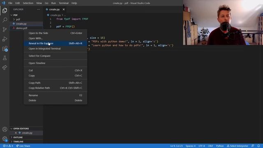This screenshot has width=263, height=148.
Task: Expand the Outline section
Action: 26,137
